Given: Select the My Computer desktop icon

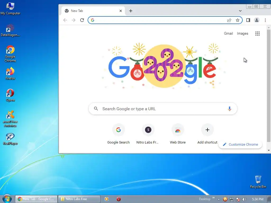Looking at the screenshot, I should click(10, 9).
